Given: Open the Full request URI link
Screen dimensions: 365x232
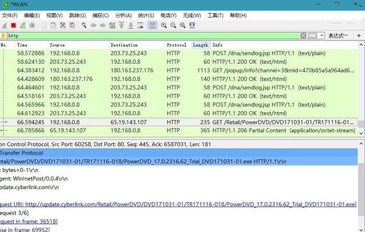Looking at the screenshot, I should [x=178, y=204].
